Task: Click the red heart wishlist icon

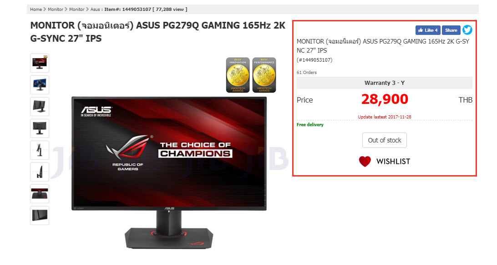Action: tap(365, 162)
